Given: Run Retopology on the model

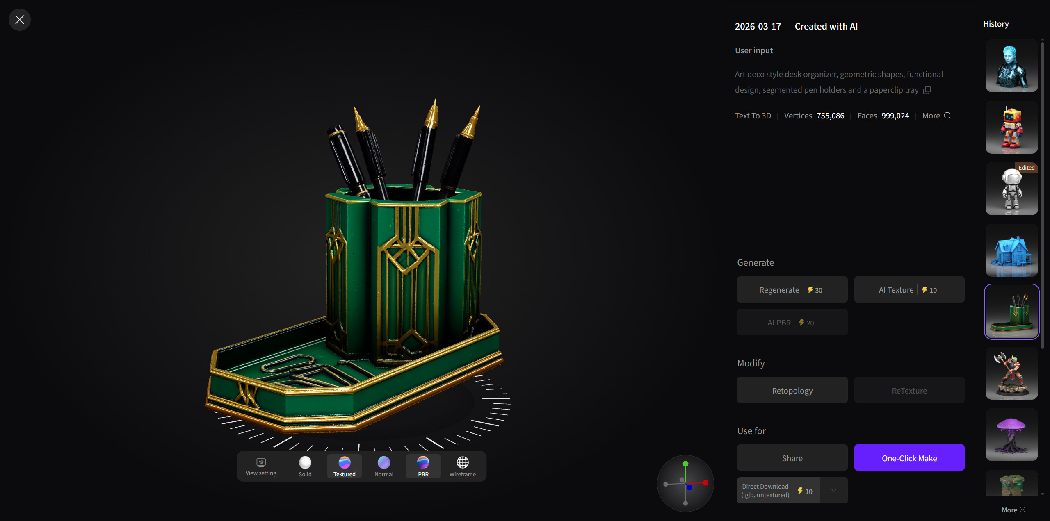Looking at the screenshot, I should point(792,390).
